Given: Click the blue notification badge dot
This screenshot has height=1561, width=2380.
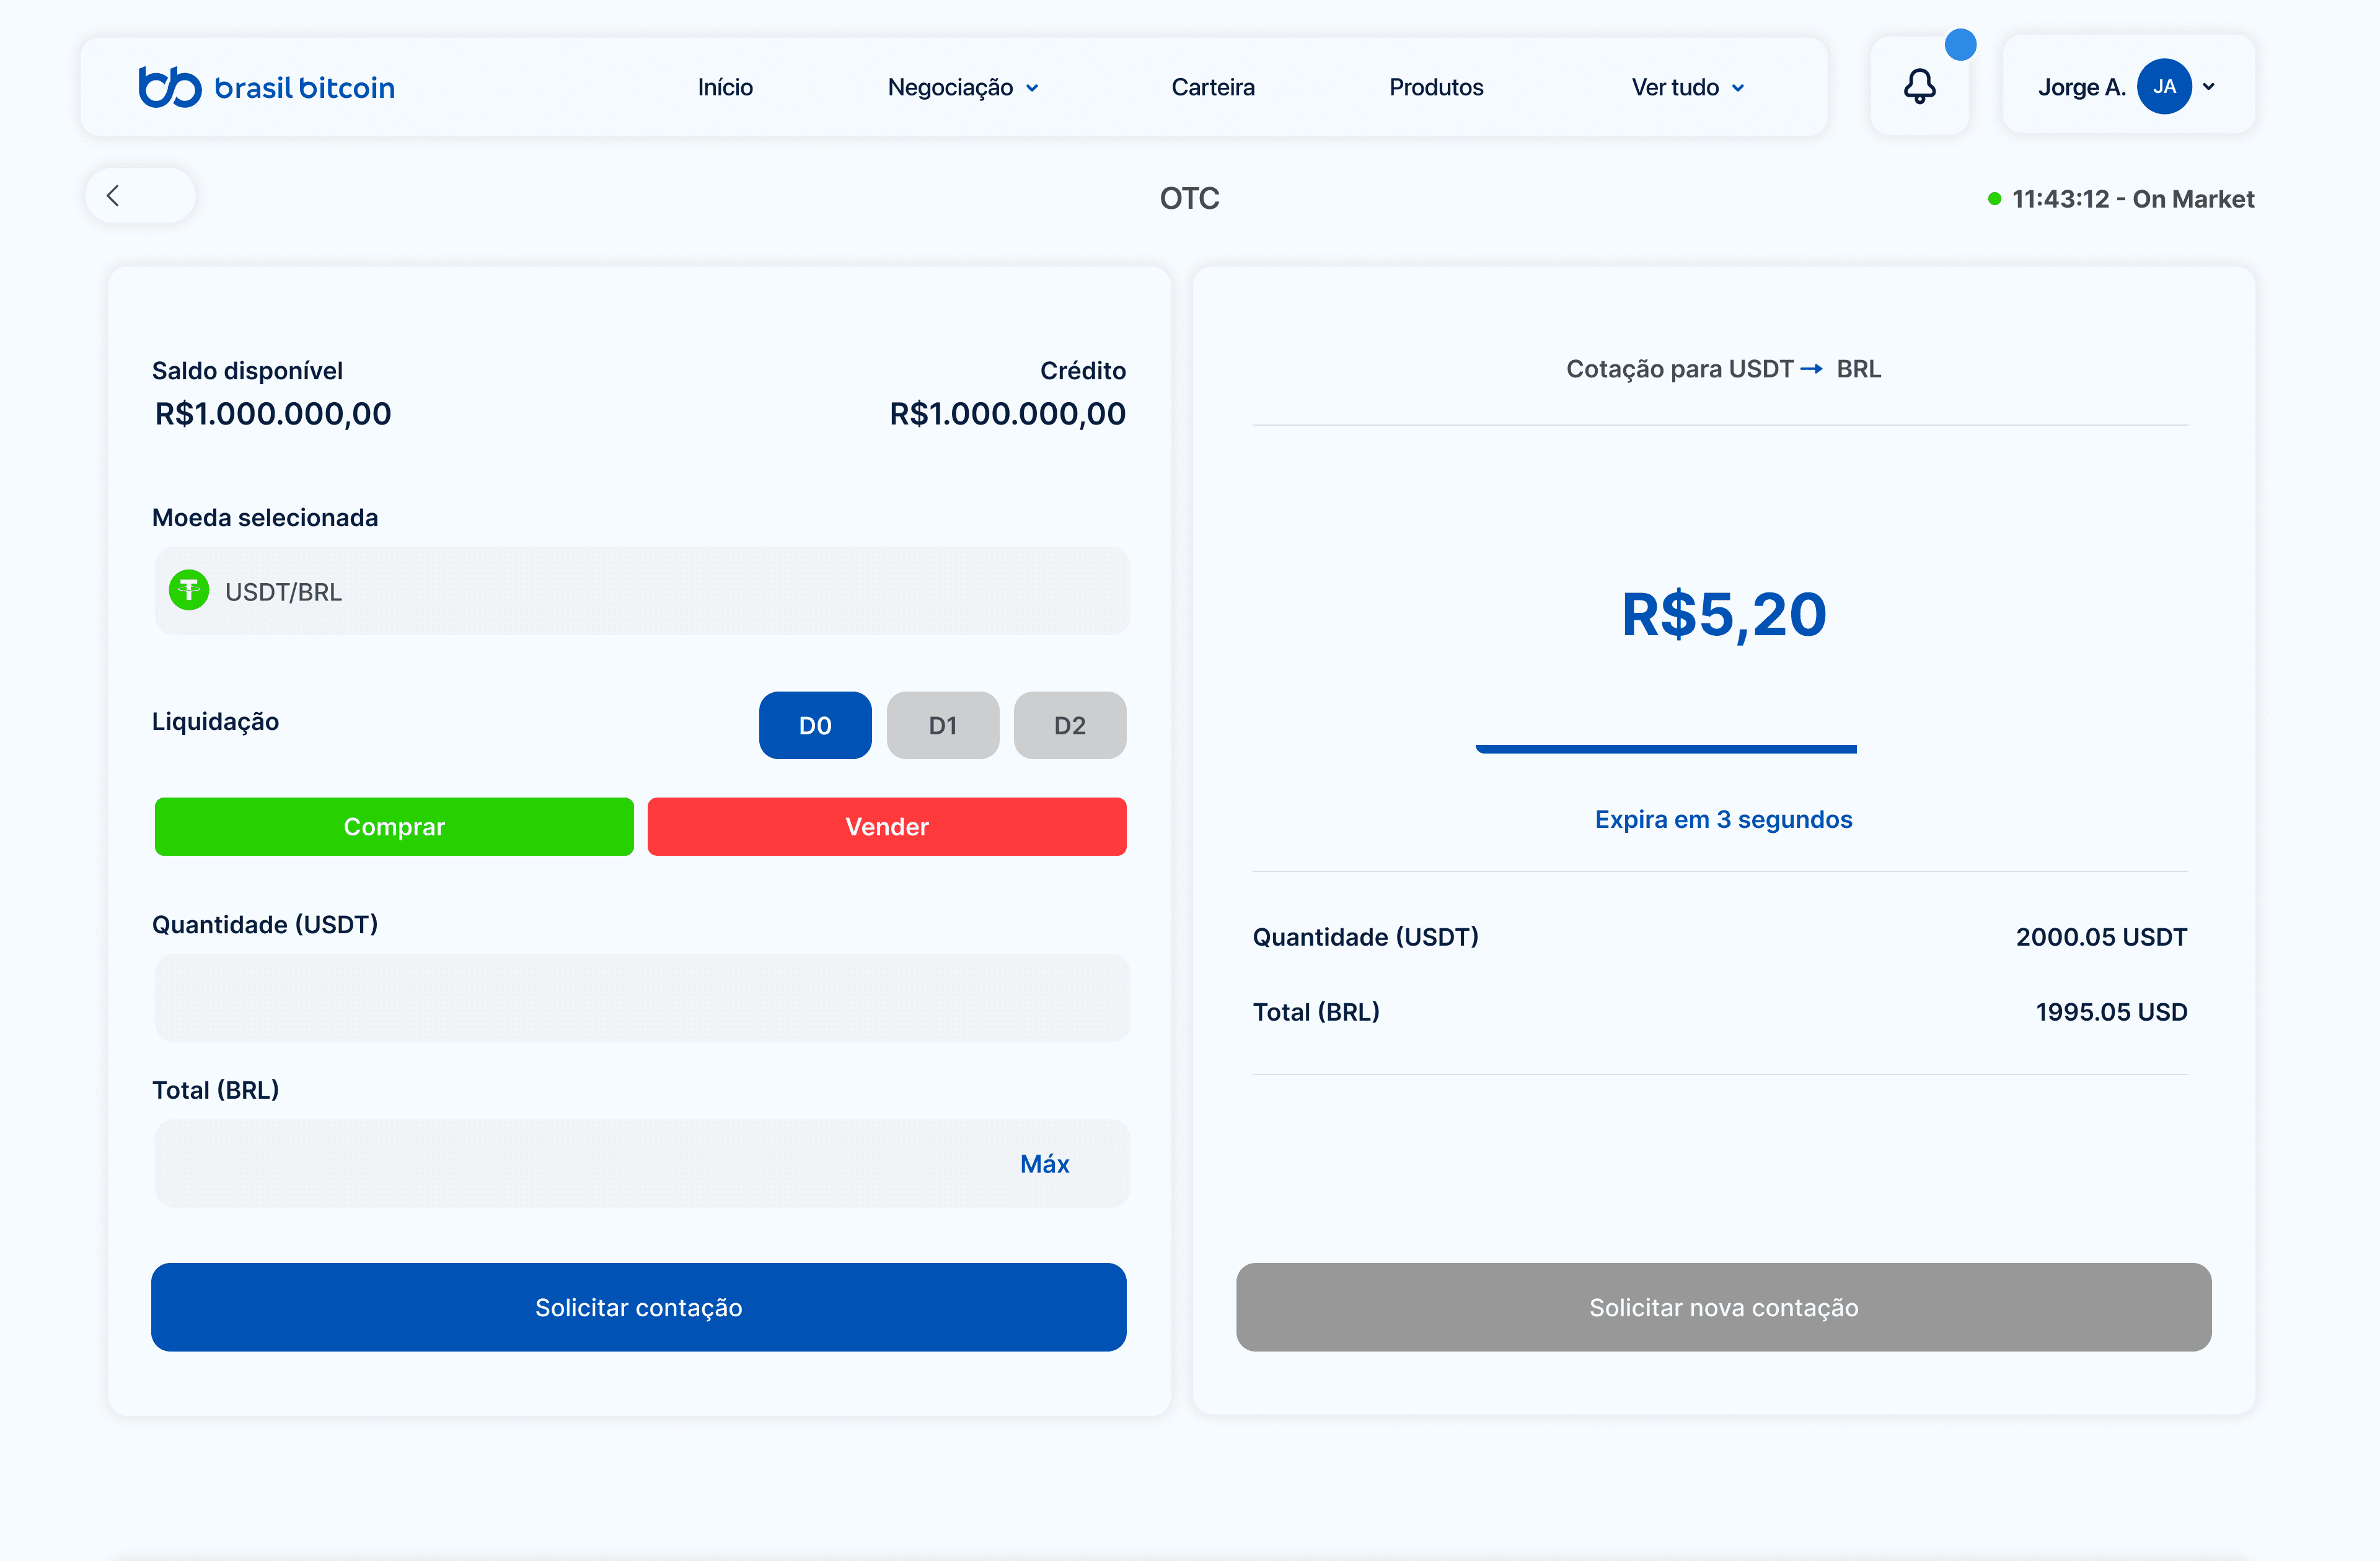Looking at the screenshot, I should click(x=1960, y=45).
